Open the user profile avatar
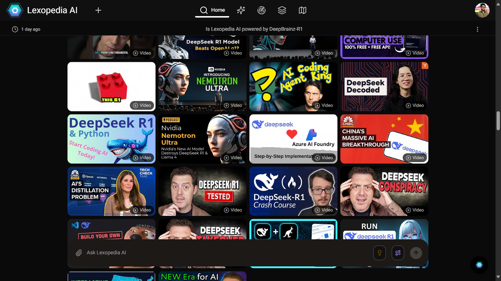 [482, 10]
